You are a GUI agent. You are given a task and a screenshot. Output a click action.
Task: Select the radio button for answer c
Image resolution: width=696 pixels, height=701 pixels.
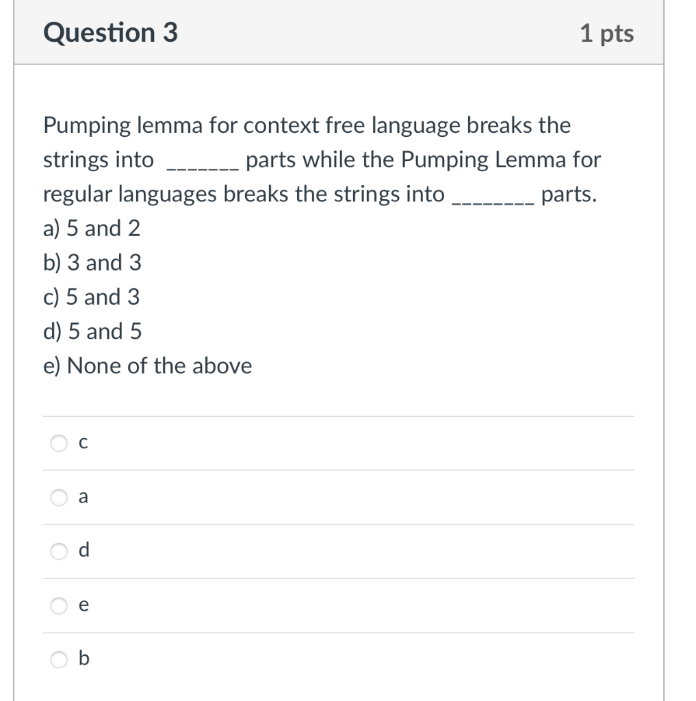tap(59, 443)
